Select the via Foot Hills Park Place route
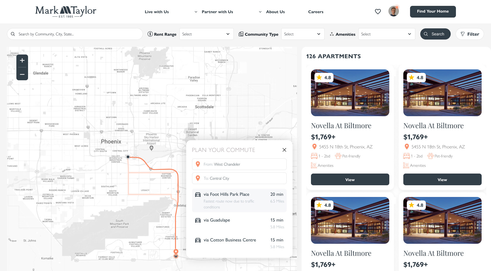This screenshot has height=271, width=491. click(239, 200)
